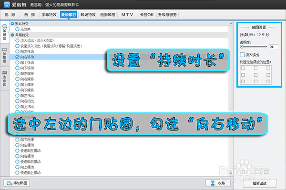Viewport: 286px width, 190px height.
Task: Set sticker position to bottom-left box
Action: point(243,81)
